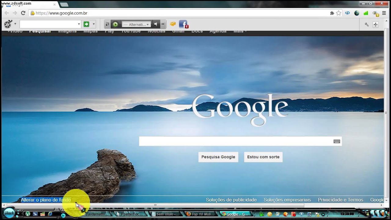
Task: Open the blue circular arrow extension
Action: [x=348, y=13]
